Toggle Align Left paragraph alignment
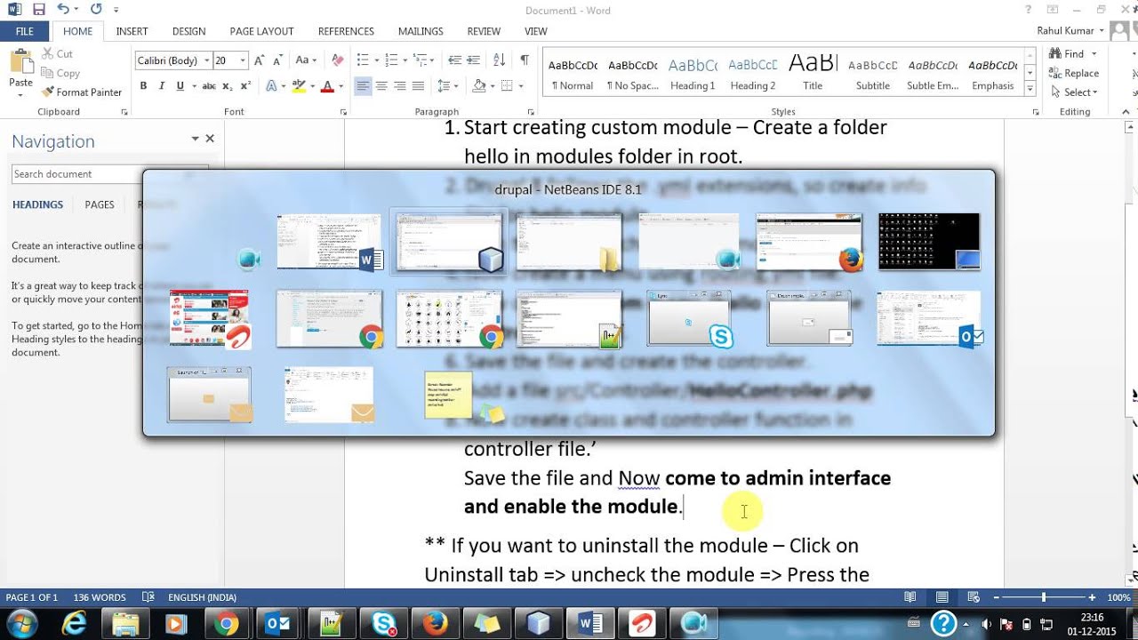The width and height of the screenshot is (1138, 640). (363, 86)
